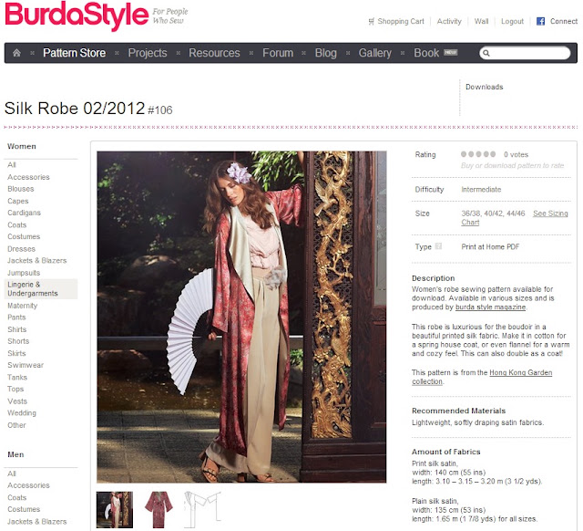Browse Pants category
Screen dimensions: 583x531
(16, 318)
